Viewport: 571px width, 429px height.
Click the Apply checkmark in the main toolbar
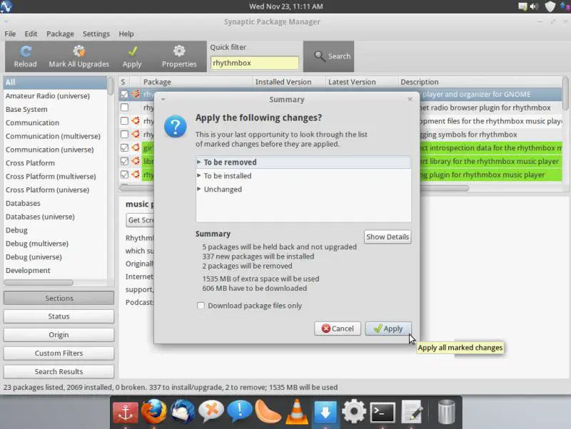[x=132, y=56]
